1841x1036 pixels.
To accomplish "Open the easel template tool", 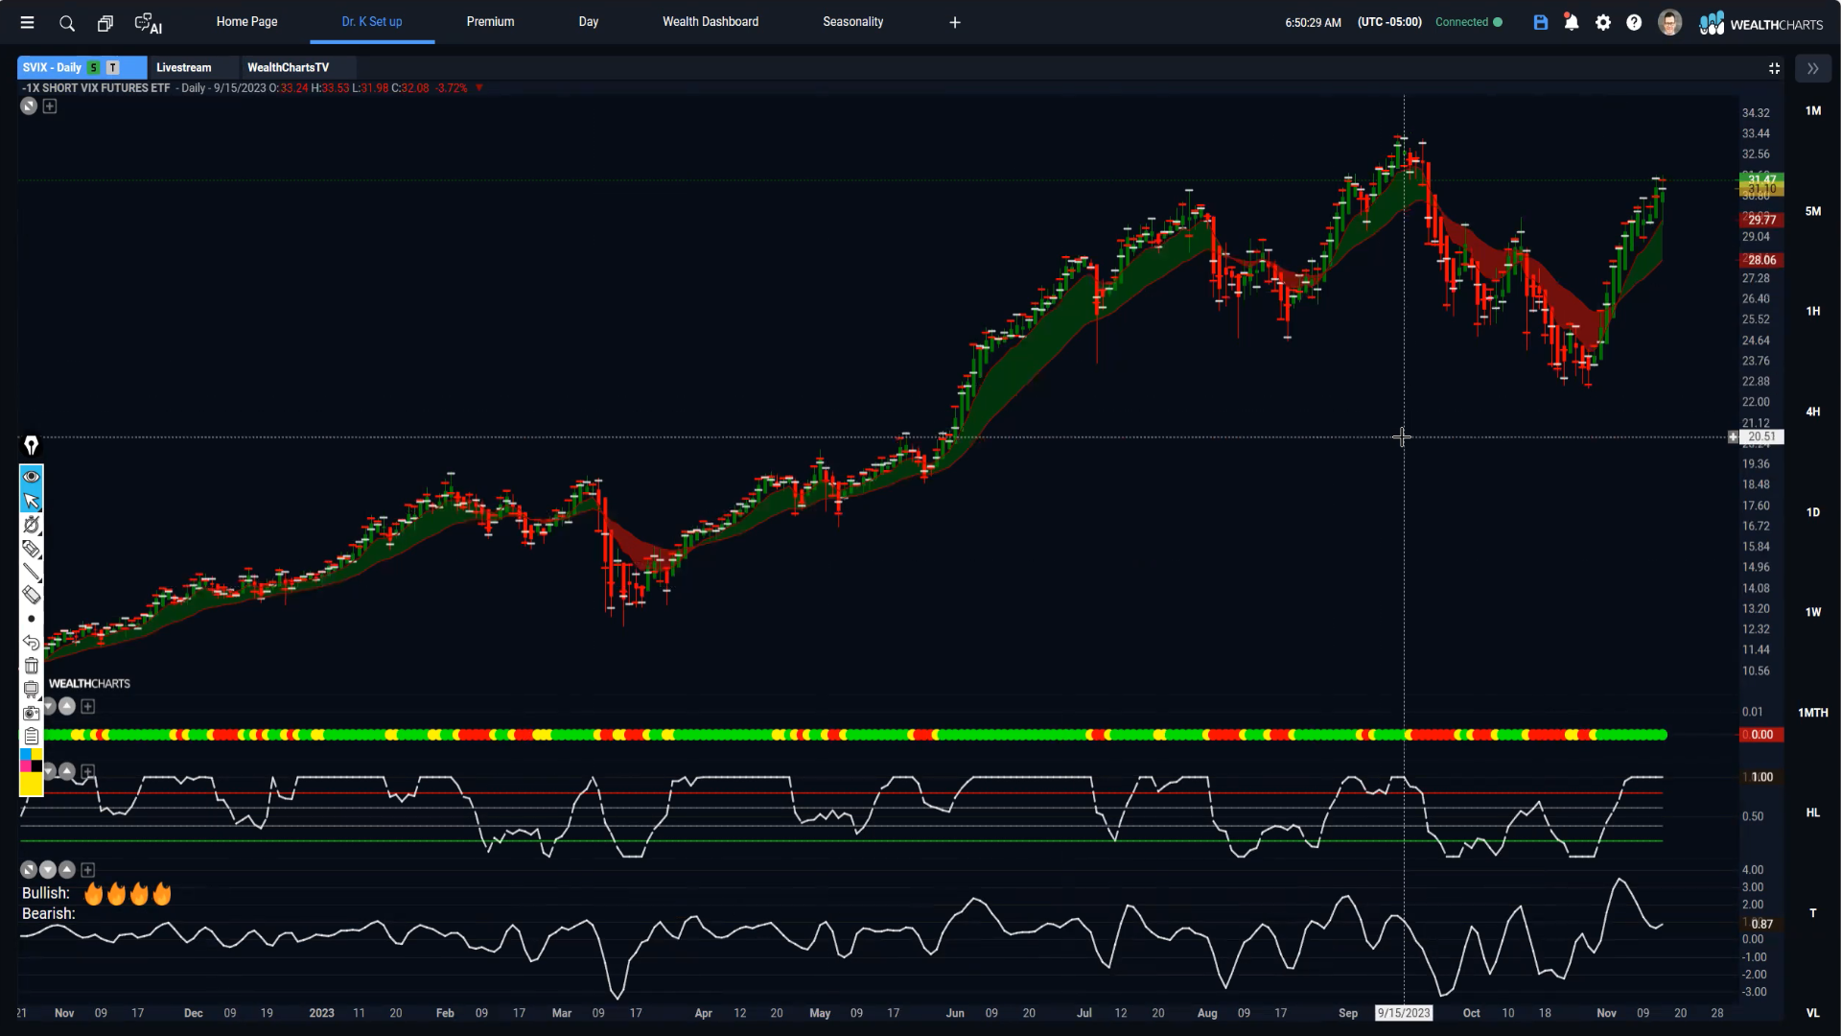I will (x=31, y=690).
